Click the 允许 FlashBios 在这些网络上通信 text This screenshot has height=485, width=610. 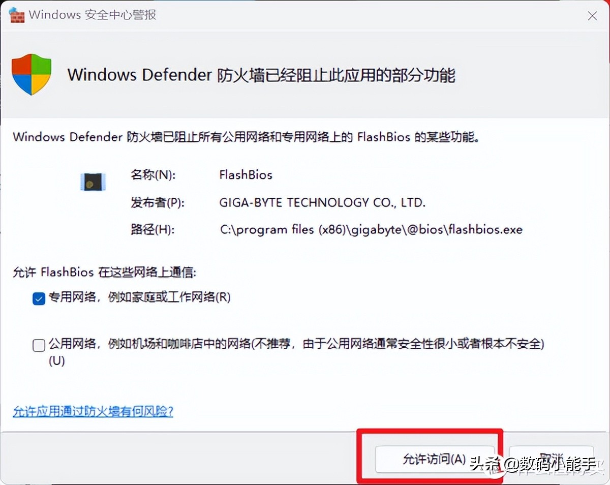[x=104, y=272]
